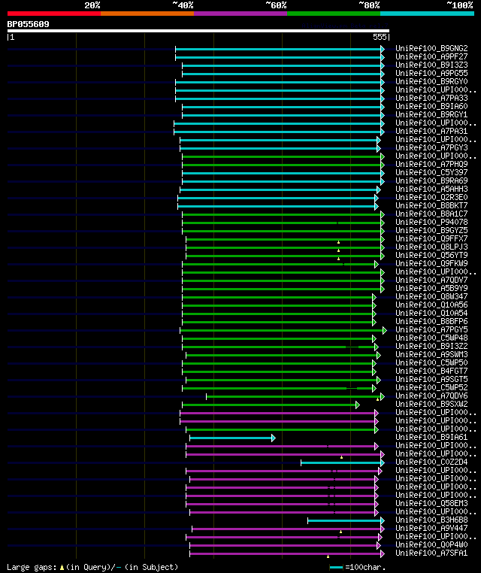Open the UniRef100_B8BKT7 hit
481x573 pixels.
coord(431,205)
